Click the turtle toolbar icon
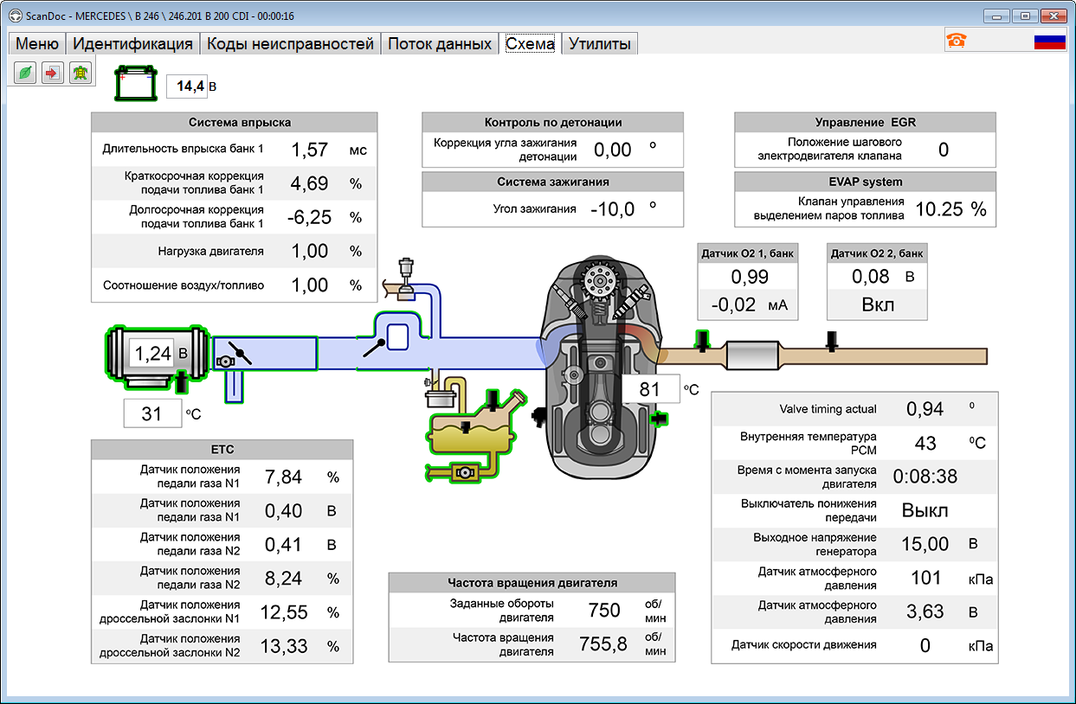This screenshot has height=704, width=1076. (81, 74)
